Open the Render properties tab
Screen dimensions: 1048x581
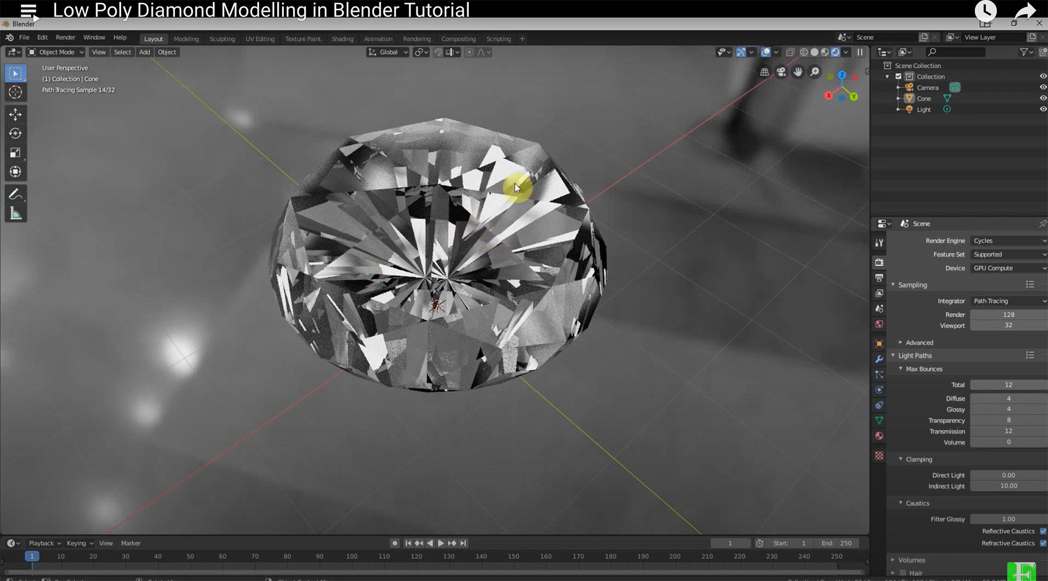[x=879, y=262]
